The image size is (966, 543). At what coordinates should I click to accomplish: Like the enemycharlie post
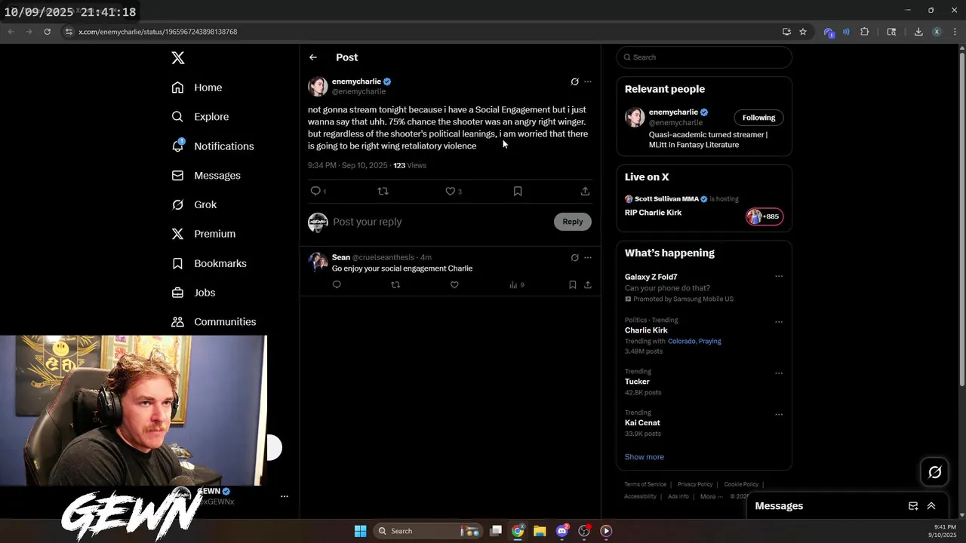[x=451, y=192]
